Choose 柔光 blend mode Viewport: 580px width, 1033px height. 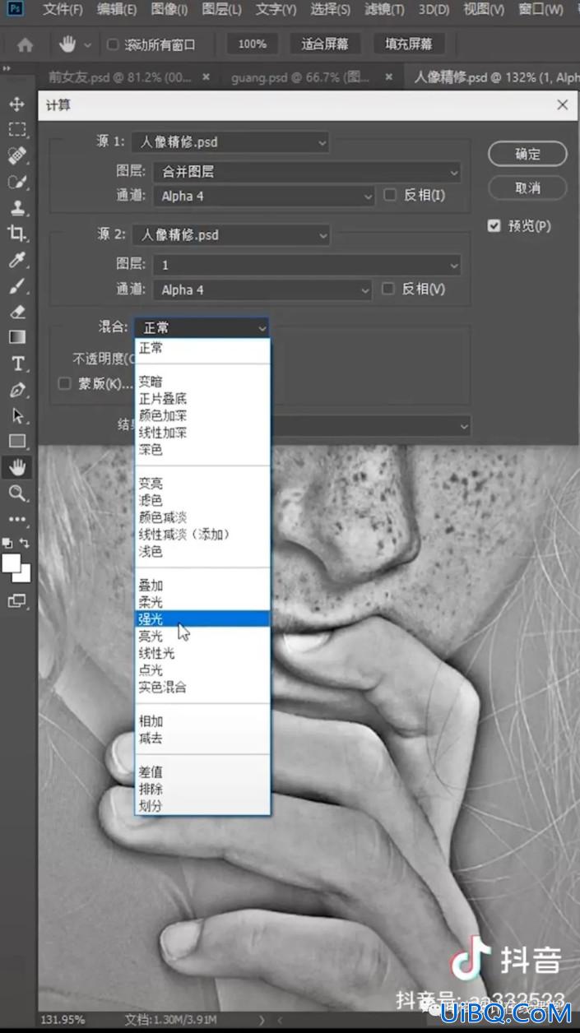(202, 602)
